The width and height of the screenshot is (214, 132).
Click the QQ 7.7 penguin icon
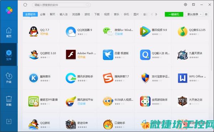(x=34, y=31)
